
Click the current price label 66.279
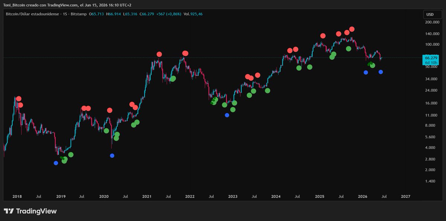point(431,58)
